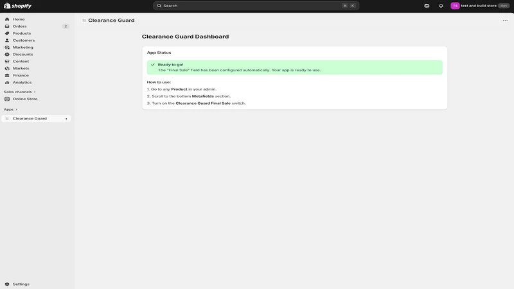Click the How to use: label
514x289 pixels.
[159, 82]
